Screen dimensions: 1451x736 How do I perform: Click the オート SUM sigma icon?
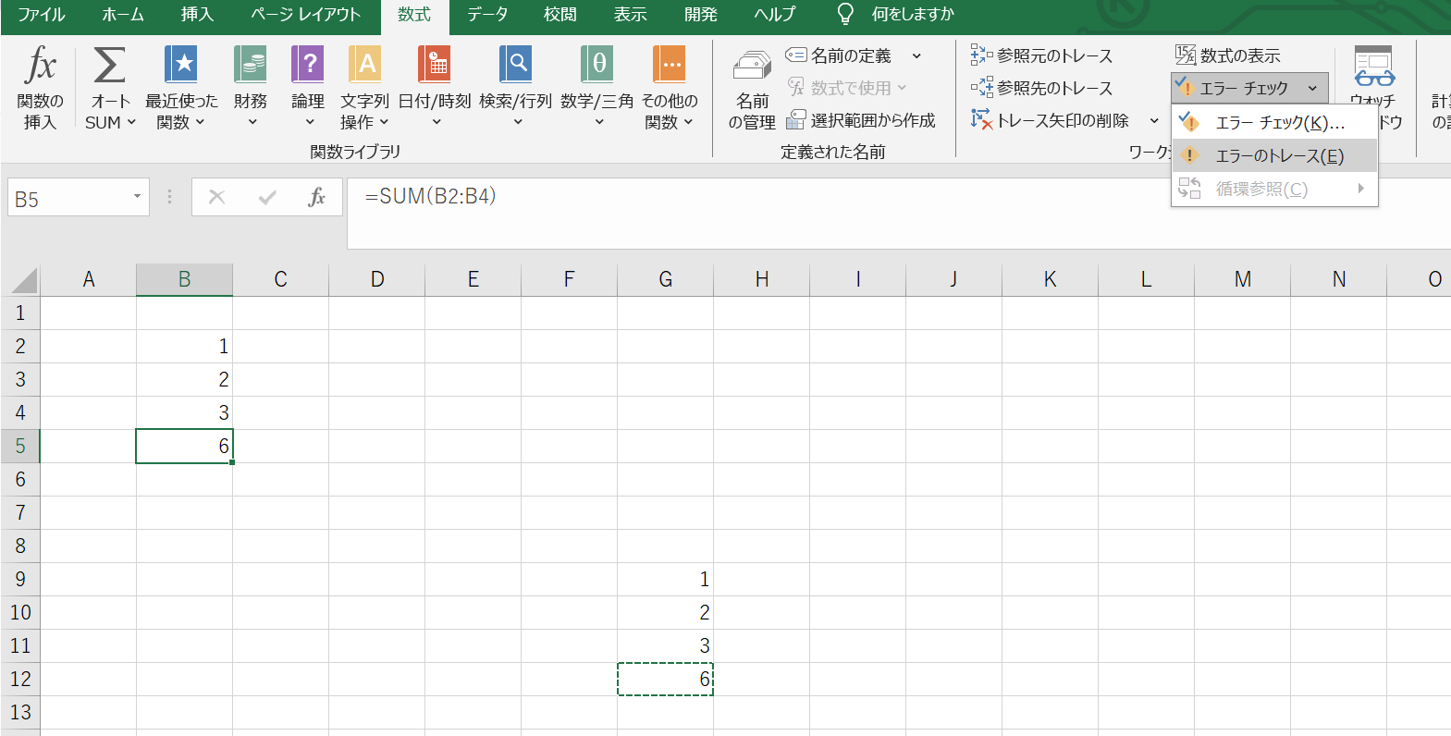coord(109,67)
